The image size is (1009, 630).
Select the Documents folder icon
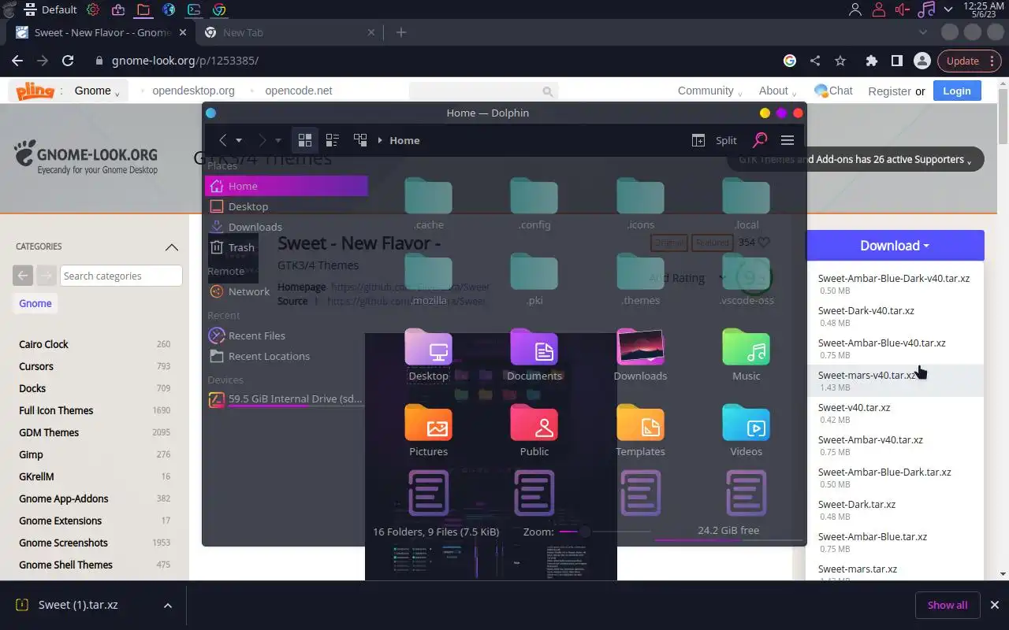tap(534, 347)
